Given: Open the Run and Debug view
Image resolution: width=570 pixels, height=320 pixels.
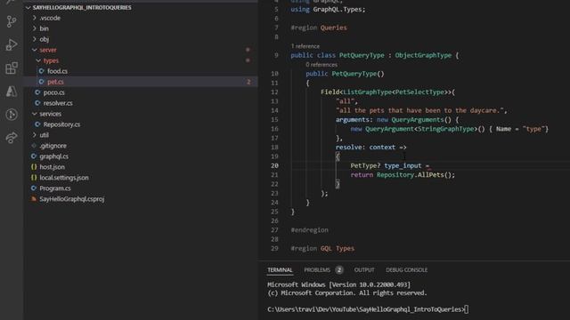Looking at the screenshot, I should 12,44.
